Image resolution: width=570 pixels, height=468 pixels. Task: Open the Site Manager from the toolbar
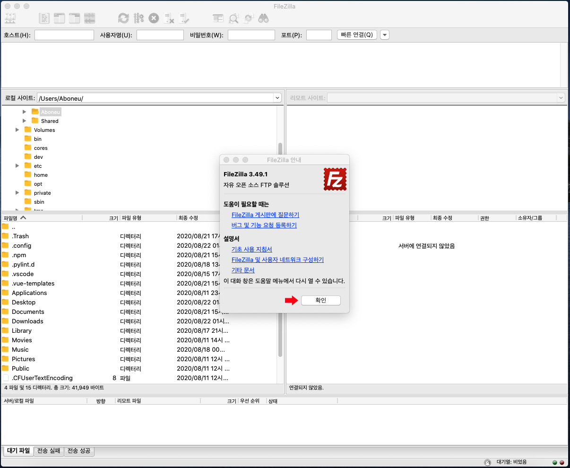[x=10, y=18]
